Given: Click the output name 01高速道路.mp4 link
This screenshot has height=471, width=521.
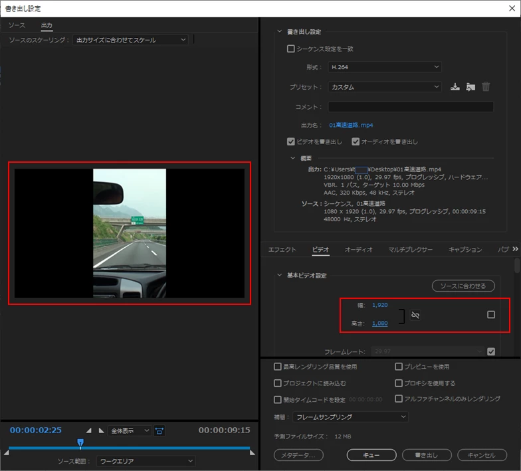Looking at the screenshot, I should click(x=351, y=125).
